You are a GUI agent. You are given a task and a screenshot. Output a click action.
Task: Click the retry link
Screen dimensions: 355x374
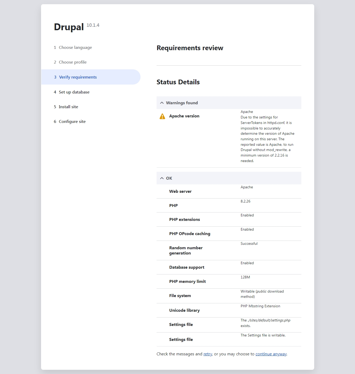pyautogui.click(x=208, y=354)
